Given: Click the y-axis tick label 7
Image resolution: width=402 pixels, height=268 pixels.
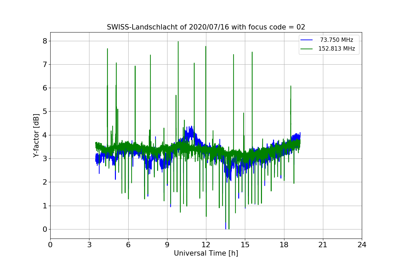Looking at the screenshot, I should pyautogui.click(x=45, y=64).
